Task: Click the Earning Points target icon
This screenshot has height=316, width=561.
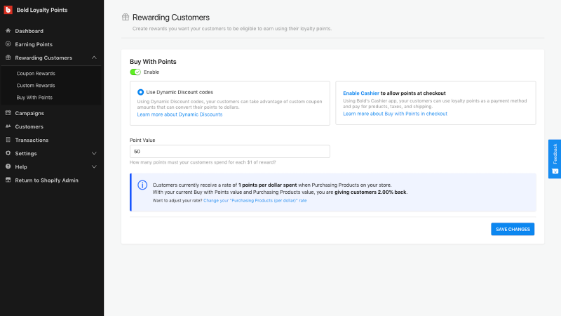Action: 8,44
